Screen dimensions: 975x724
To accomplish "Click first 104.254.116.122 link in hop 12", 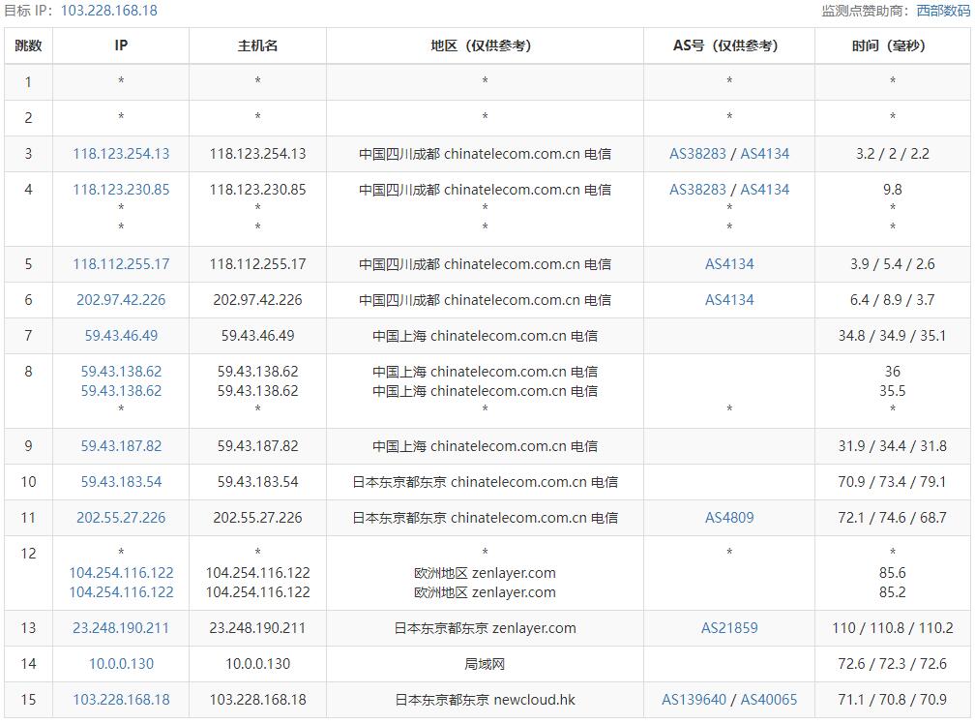I will (121, 573).
